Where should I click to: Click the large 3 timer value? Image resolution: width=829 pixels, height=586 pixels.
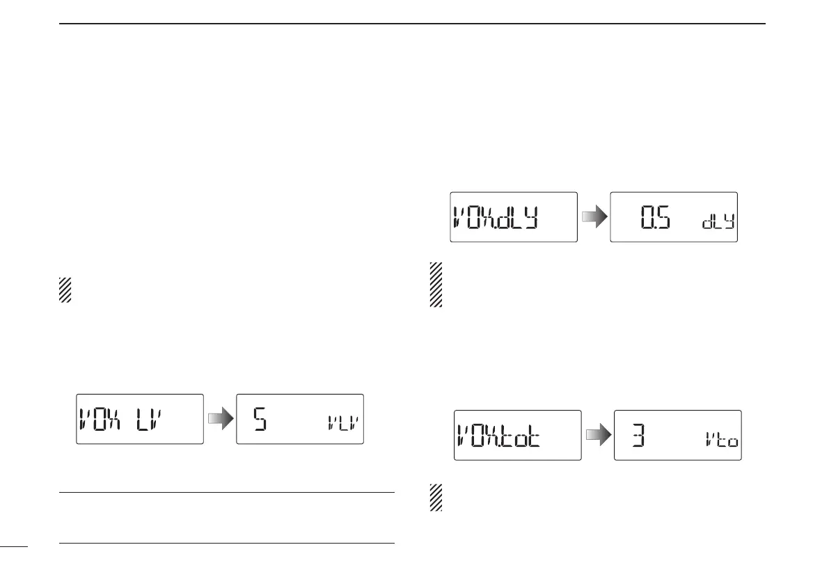coord(638,436)
